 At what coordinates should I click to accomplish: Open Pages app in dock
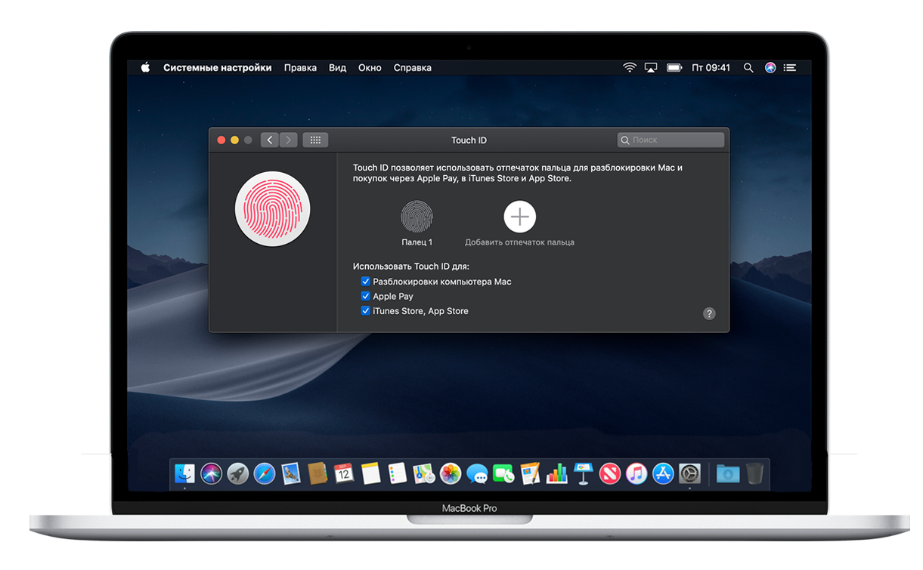click(530, 473)
